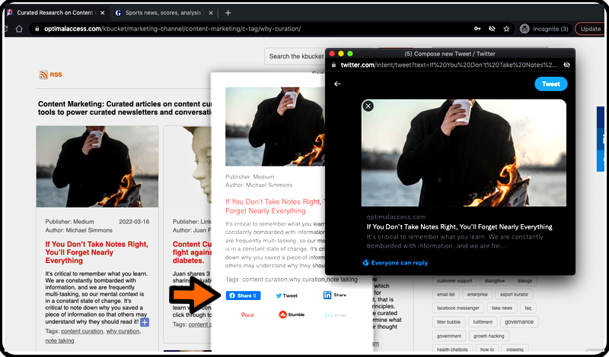Open article title in first card
The width and height of the screenshot is (609, 357).
coord(97,252)
